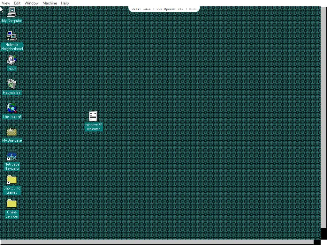Open the Help menu
Screen dimensions: 327x245
pos(65,3)
